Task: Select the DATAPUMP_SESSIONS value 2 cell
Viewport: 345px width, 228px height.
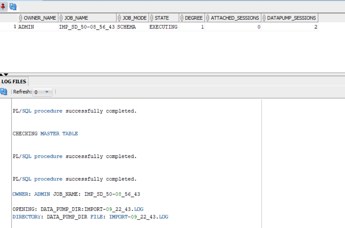Action: (x=290, y=27)
